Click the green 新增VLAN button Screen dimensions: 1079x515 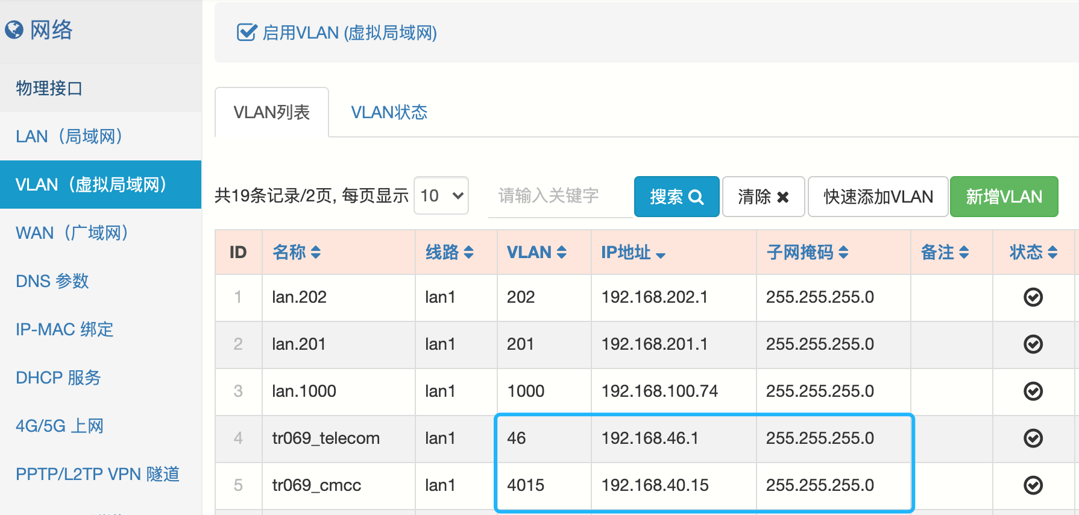pos(1004,197)
